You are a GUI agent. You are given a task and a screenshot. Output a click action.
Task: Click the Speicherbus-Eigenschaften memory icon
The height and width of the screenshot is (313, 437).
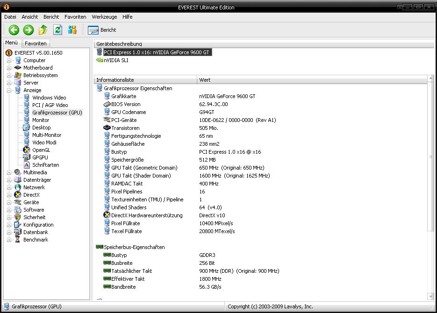click(100, 247)
